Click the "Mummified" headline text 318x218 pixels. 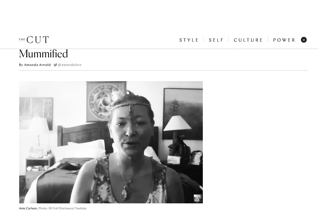pos(44,54)
